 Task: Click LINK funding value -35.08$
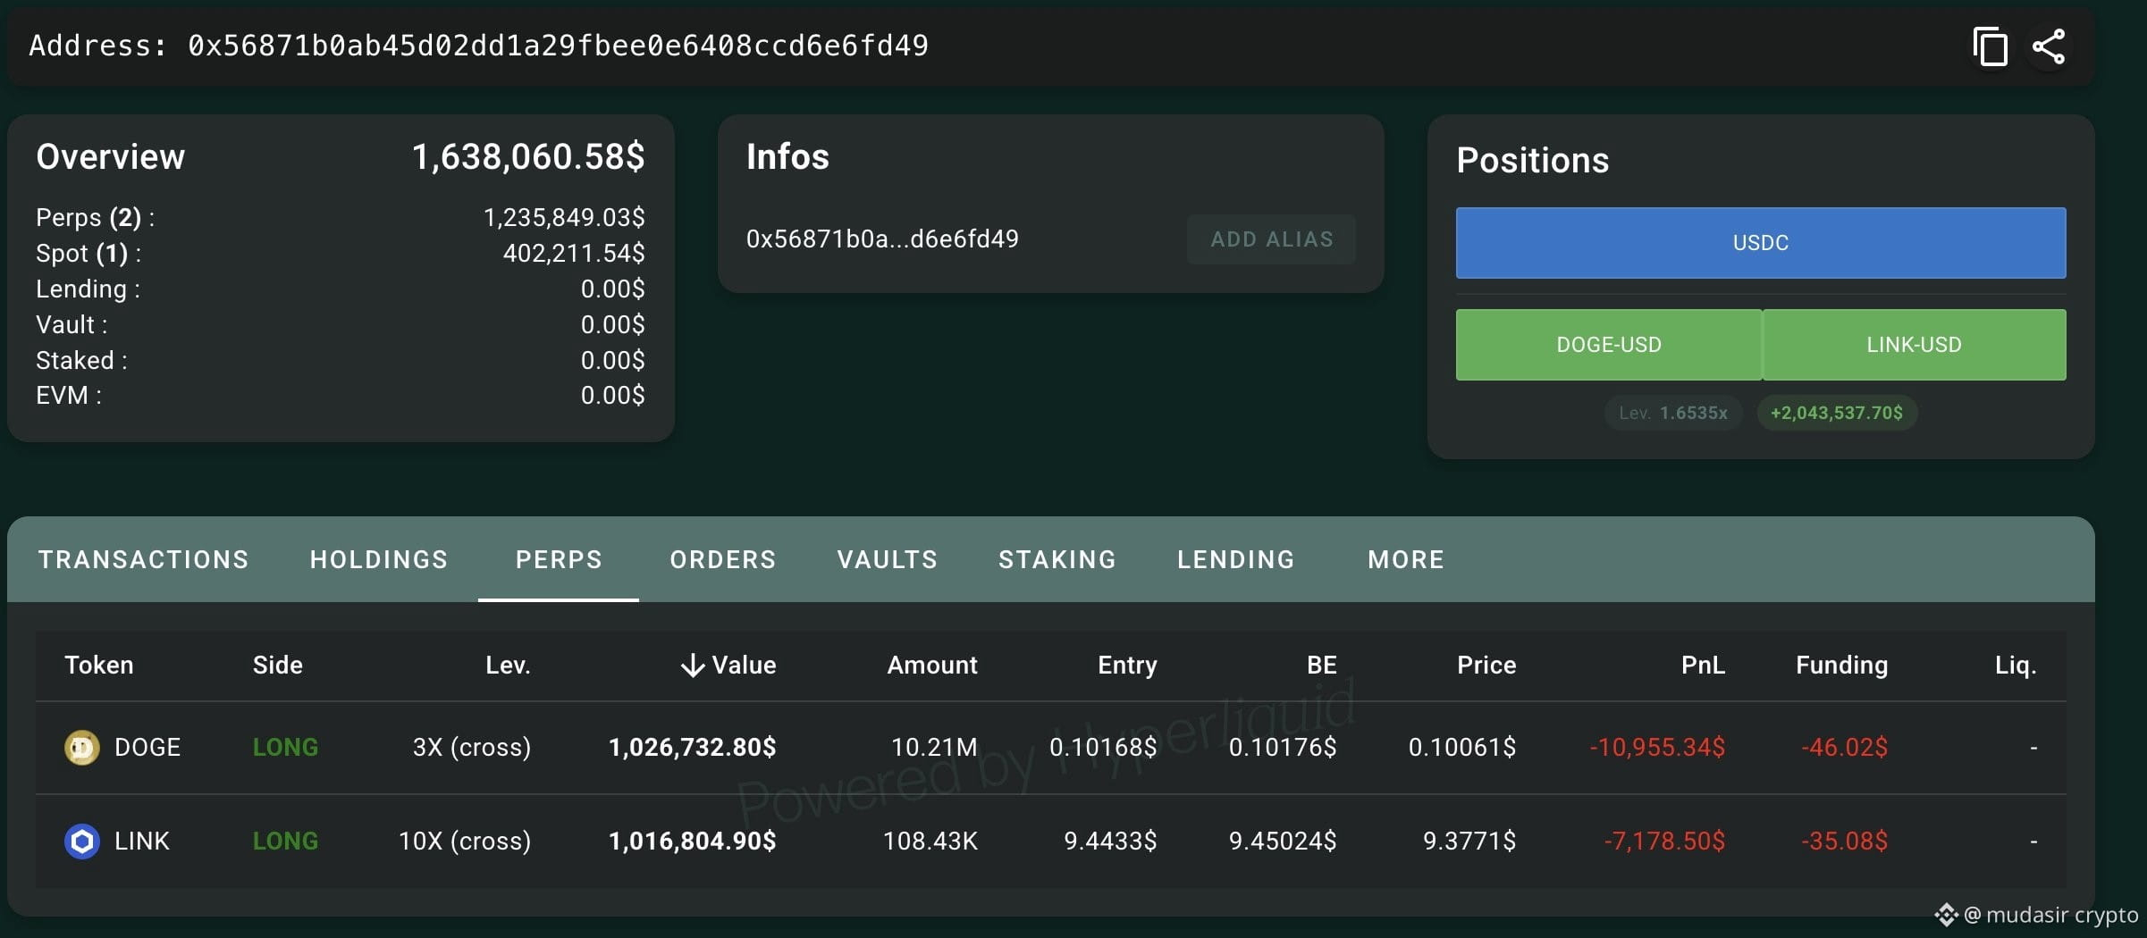(1844, 842)
